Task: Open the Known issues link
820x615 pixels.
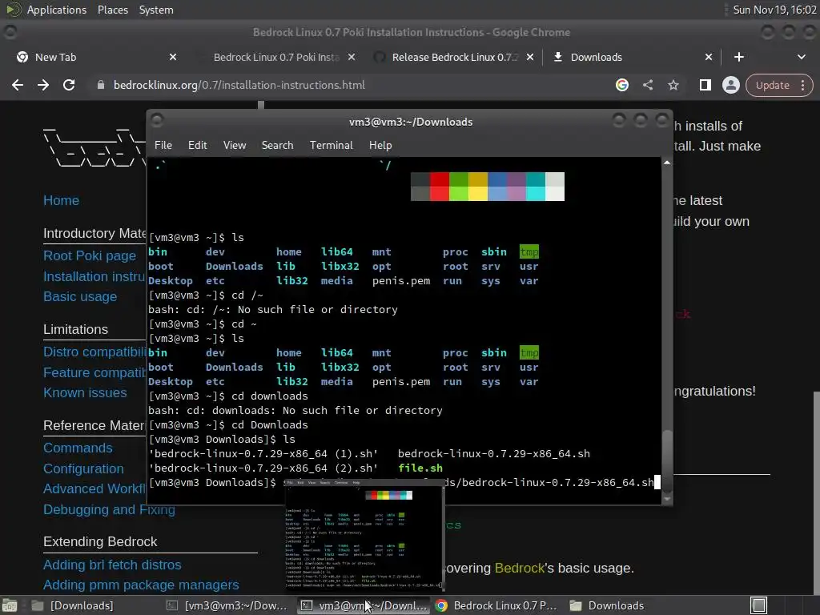Action: tap(85, 392)
